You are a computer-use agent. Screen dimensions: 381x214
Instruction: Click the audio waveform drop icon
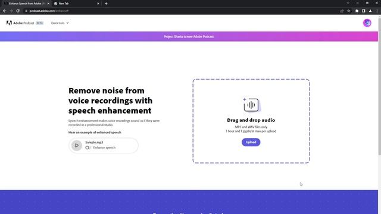coord(251,105)
